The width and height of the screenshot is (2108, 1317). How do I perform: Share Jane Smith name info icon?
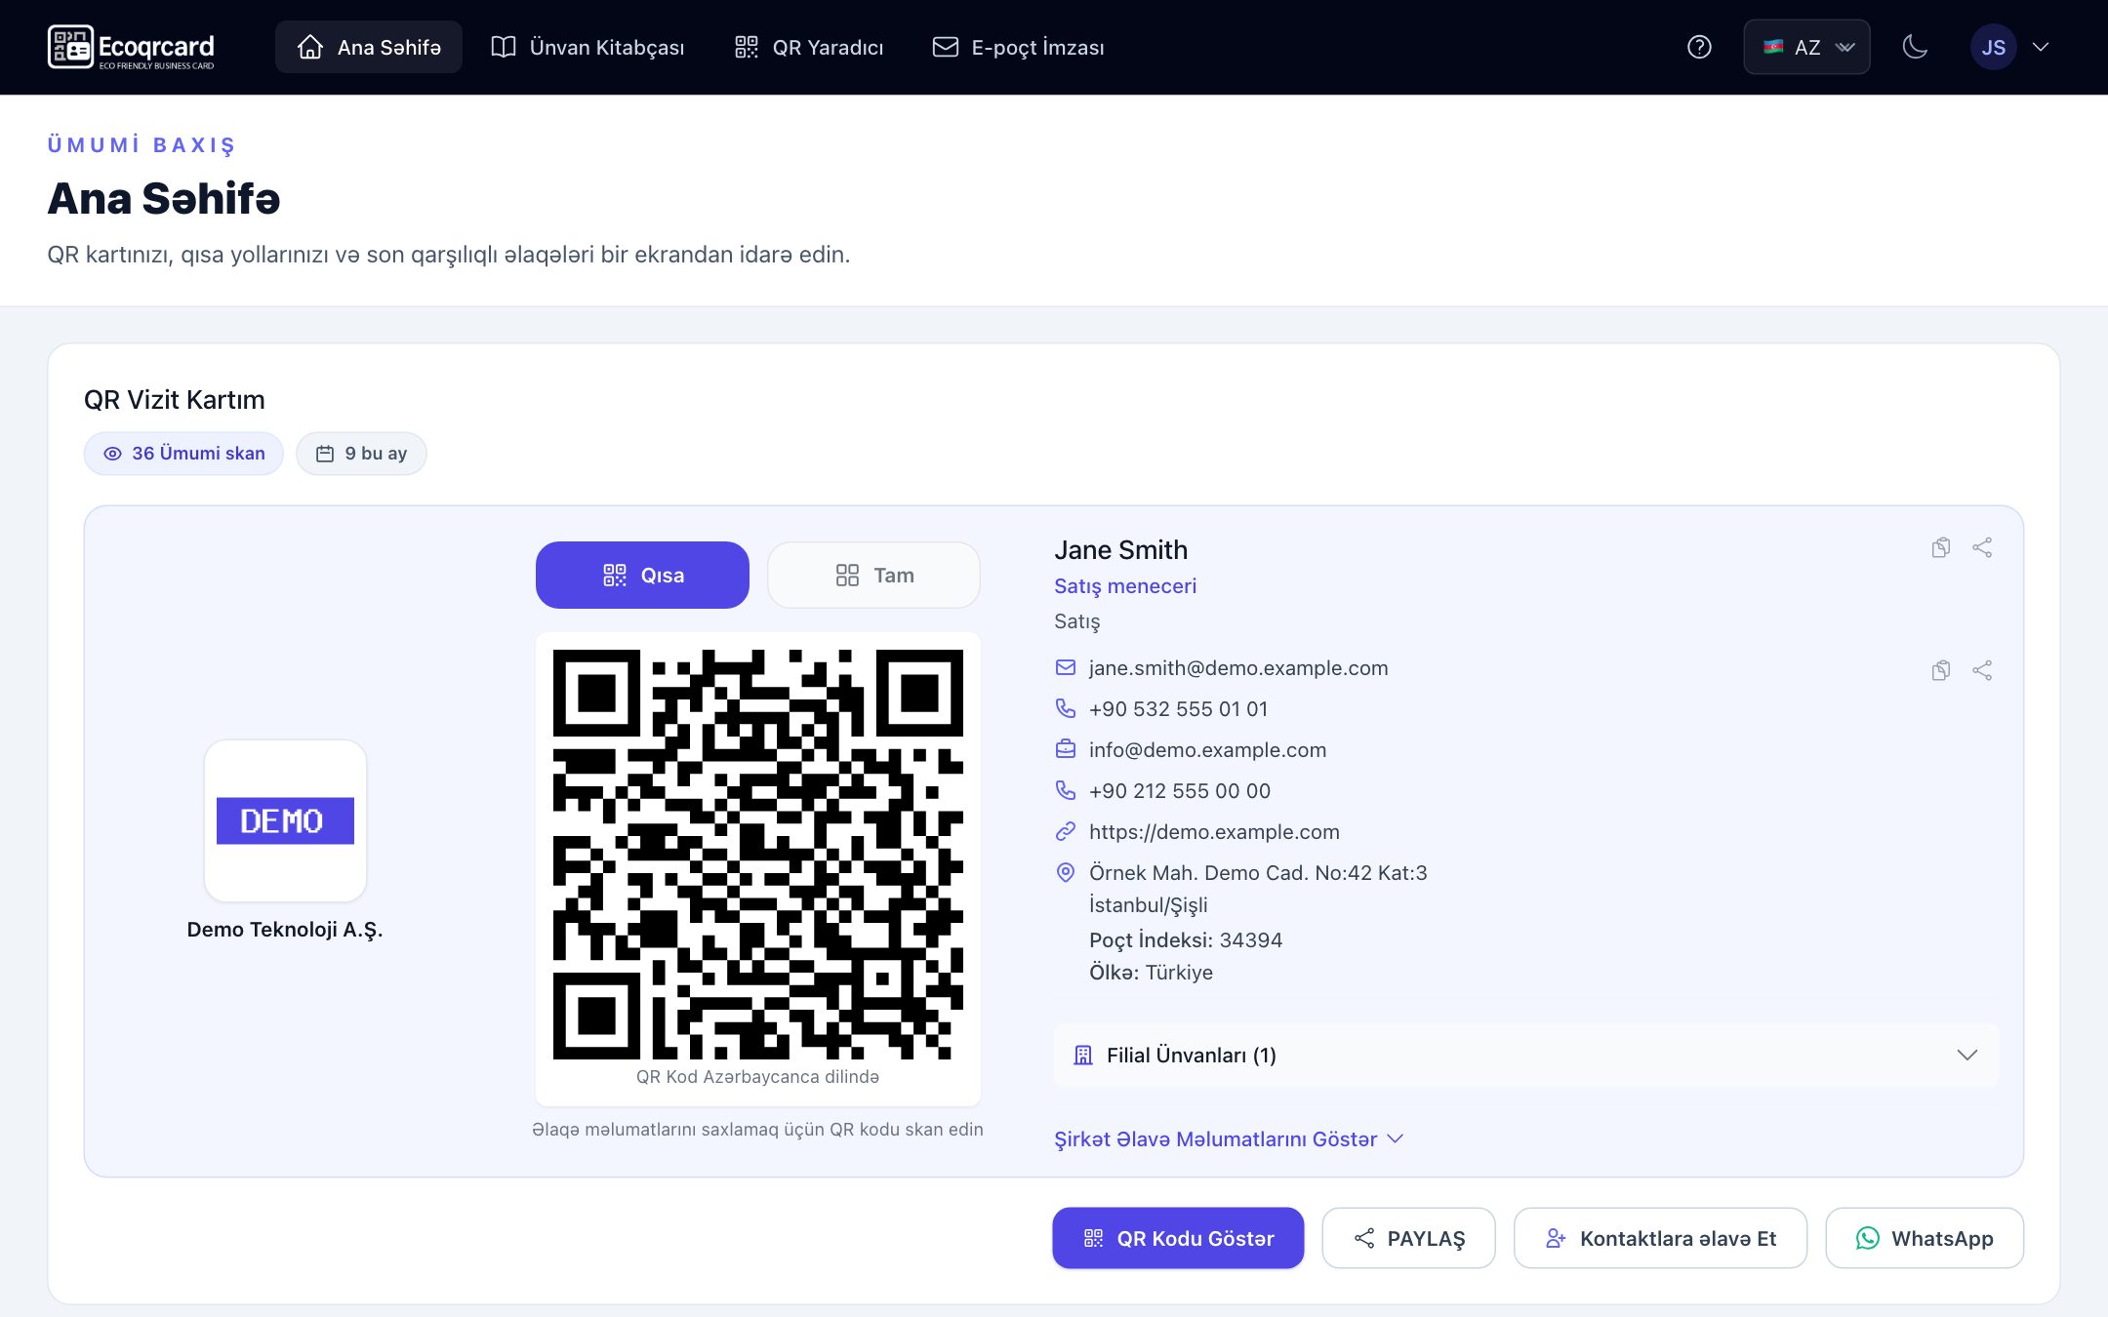point(1982,547)
